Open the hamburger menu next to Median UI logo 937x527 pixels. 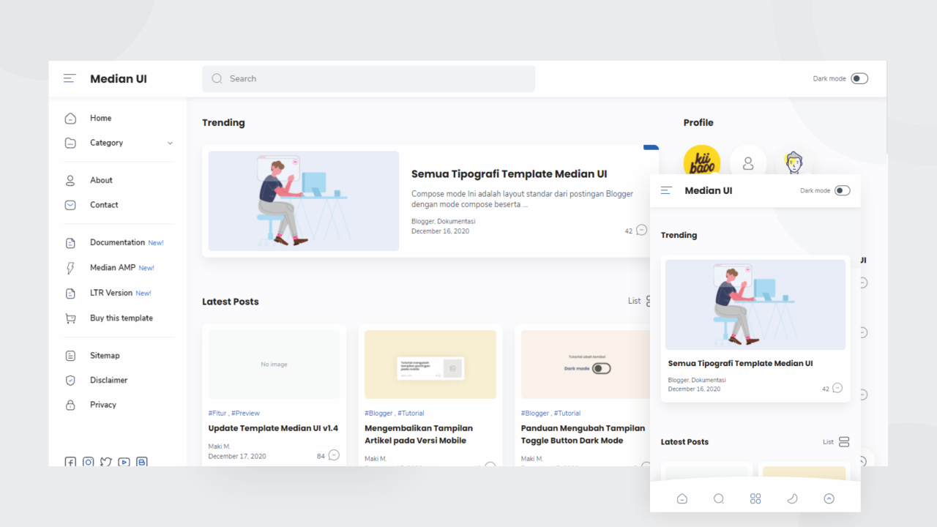69,78
